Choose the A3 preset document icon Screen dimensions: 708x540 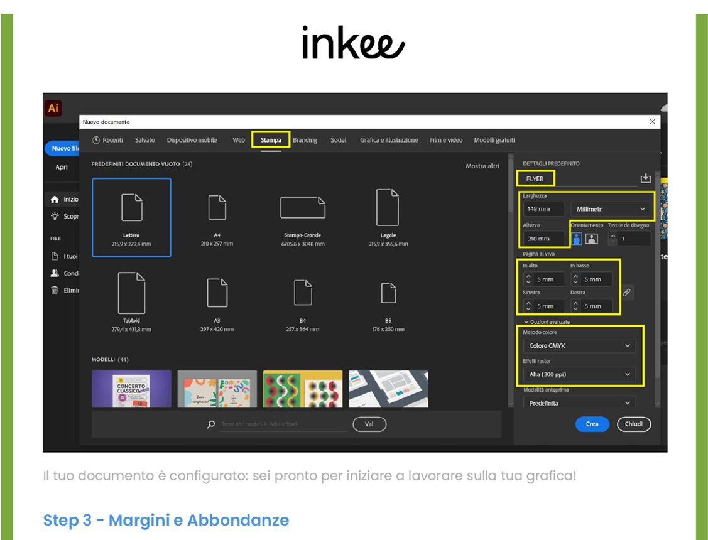click(217, 293)
